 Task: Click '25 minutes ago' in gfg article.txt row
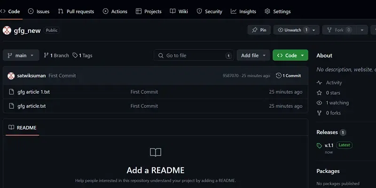click(286, 106)
